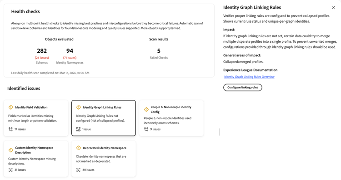Open Identity Graph Linking Rules Overview link
The image size is (341, 180).
(249, 77)
